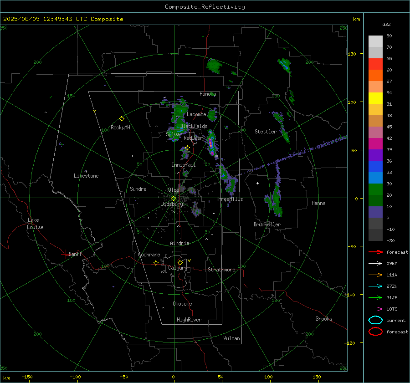
Task: Click the green 31JP arrow icon
Action: coord(375,297)
